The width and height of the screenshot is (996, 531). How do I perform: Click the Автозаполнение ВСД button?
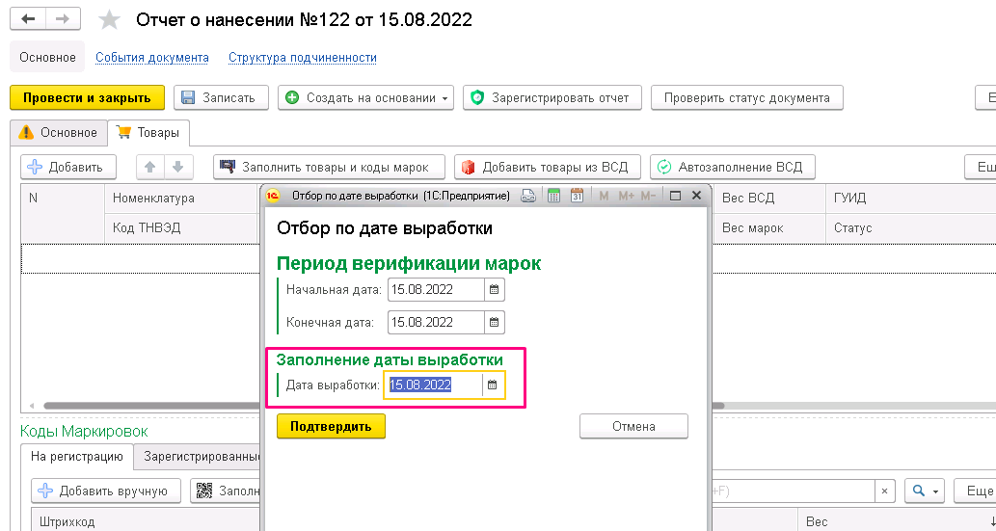point(733,167)
